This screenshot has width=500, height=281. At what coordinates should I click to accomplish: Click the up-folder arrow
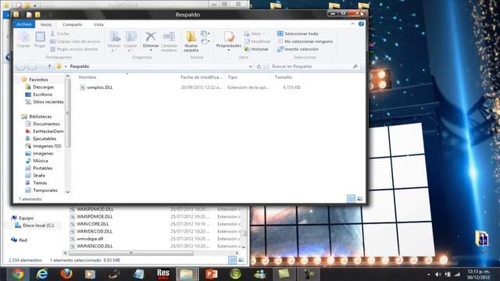pyautogui.click(x=49, y=66)
